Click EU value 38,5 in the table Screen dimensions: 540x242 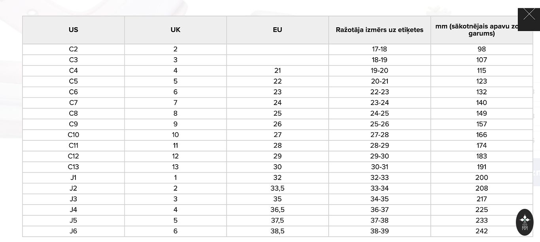point(278,231)
